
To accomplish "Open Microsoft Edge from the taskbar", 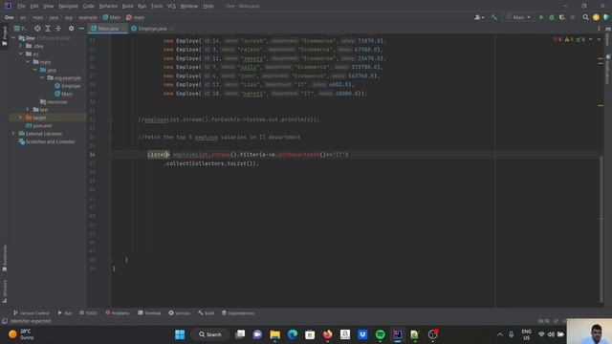I will coord(293,334).
